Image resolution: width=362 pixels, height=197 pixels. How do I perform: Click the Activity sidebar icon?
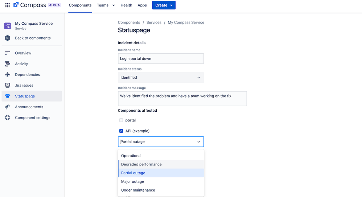click(7, 64)
